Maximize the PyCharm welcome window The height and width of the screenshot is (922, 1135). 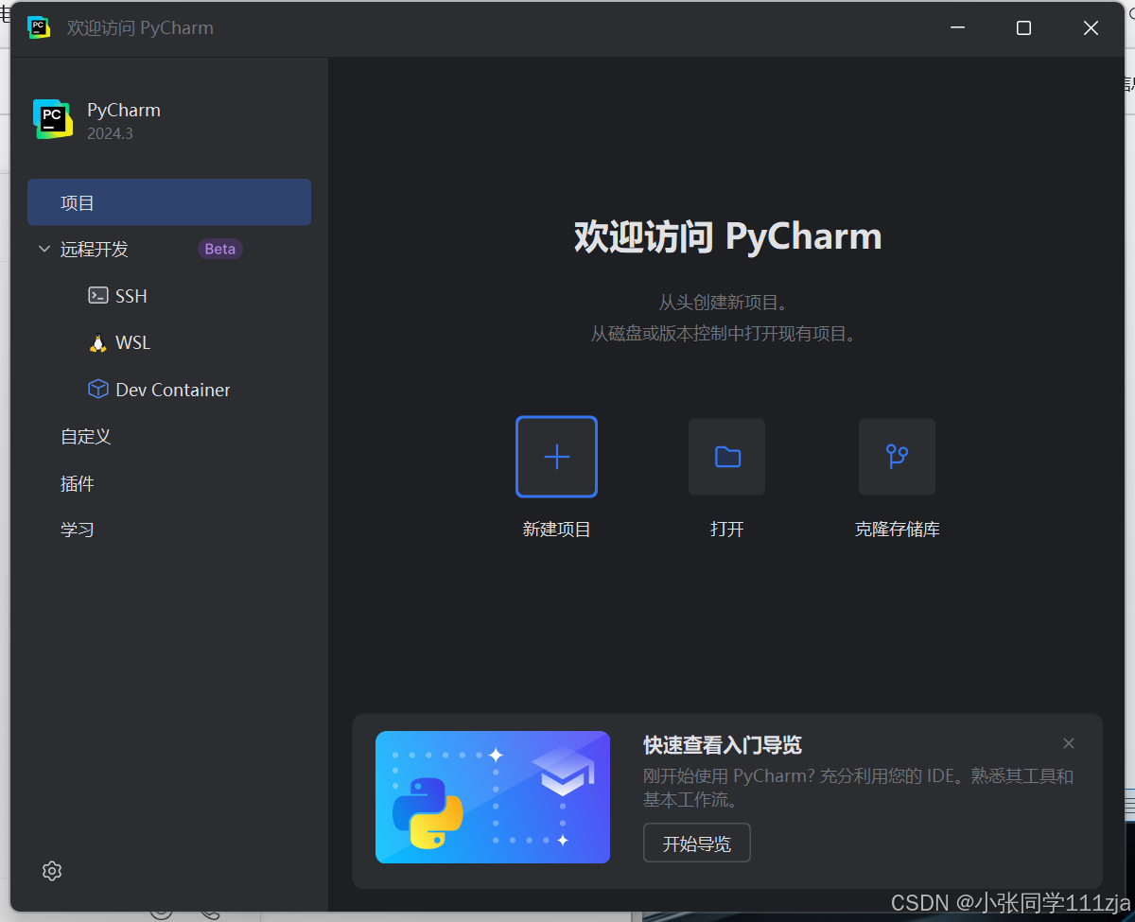1023,28
